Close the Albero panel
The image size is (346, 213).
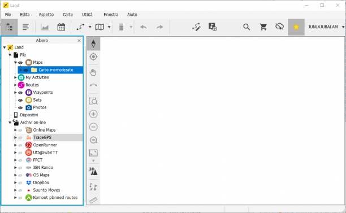pos(79,41)
